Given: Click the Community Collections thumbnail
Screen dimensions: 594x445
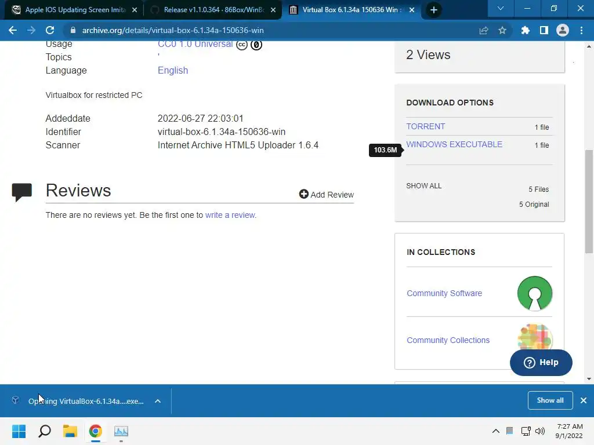Looking at the screenshot, I should [534, 337].
